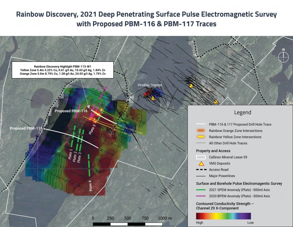Click the '500' scale label
Viewport: 293px width, 227px height.
click(x=128, y=218)
